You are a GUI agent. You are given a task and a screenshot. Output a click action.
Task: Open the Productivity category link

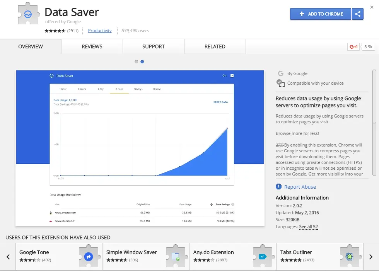click(x=100, y=31)
